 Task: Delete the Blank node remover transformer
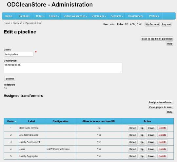tap(162, 128)
